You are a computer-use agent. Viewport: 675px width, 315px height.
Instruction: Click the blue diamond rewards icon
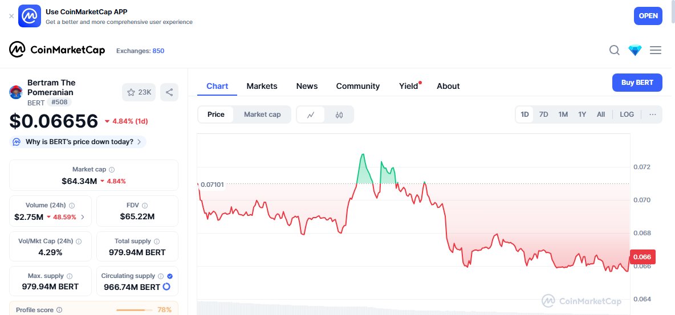[x=635, y=50]
